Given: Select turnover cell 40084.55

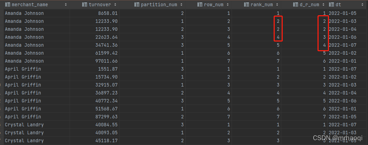Looking at the screenshot, I should point(106,125).
